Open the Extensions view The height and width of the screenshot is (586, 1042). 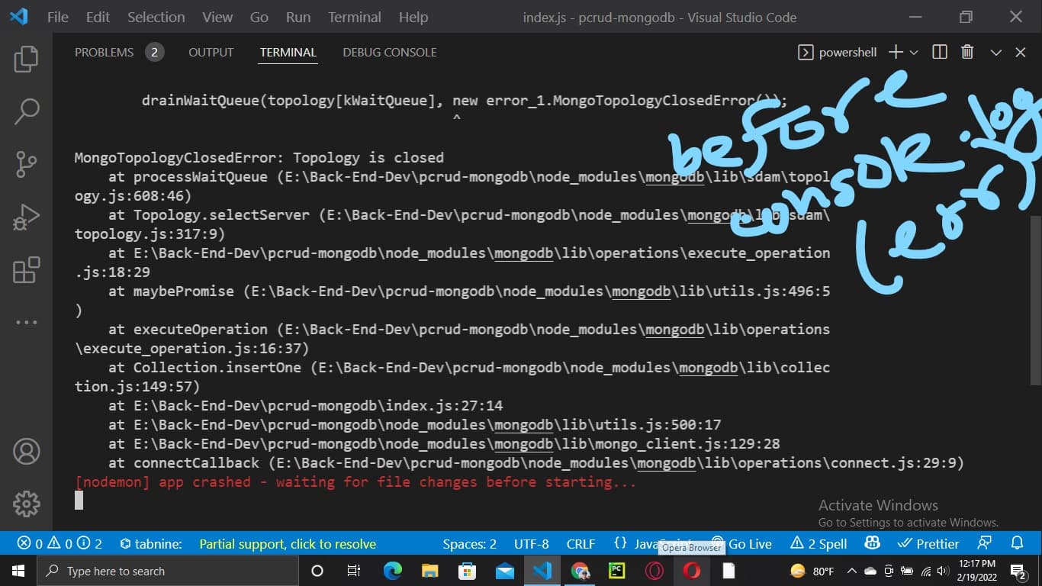[x=26, y=270]
